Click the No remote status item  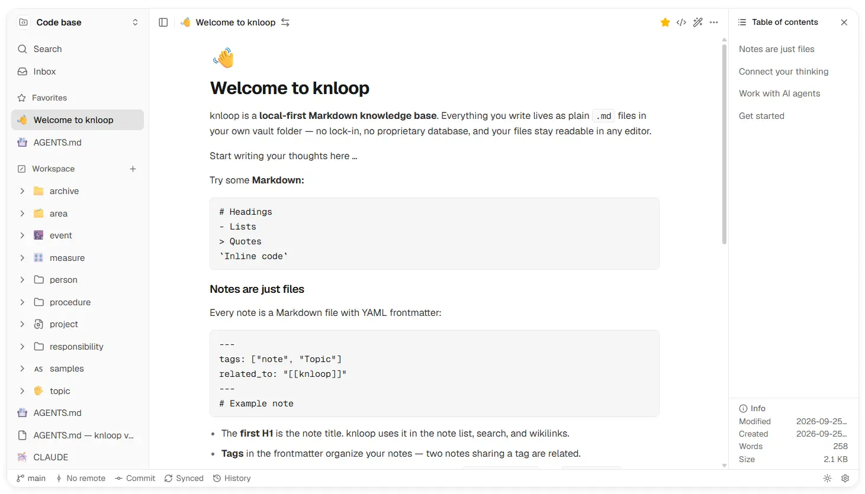(x=81, y=479)
